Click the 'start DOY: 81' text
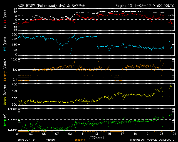 pos(27,140)
